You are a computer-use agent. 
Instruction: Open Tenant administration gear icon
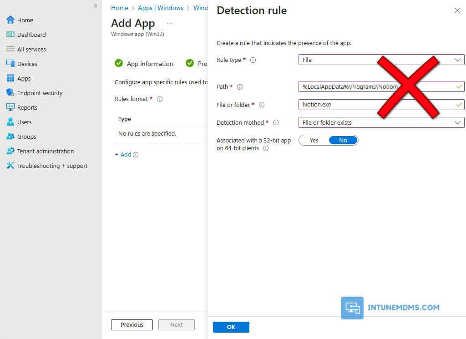(10, 151)
